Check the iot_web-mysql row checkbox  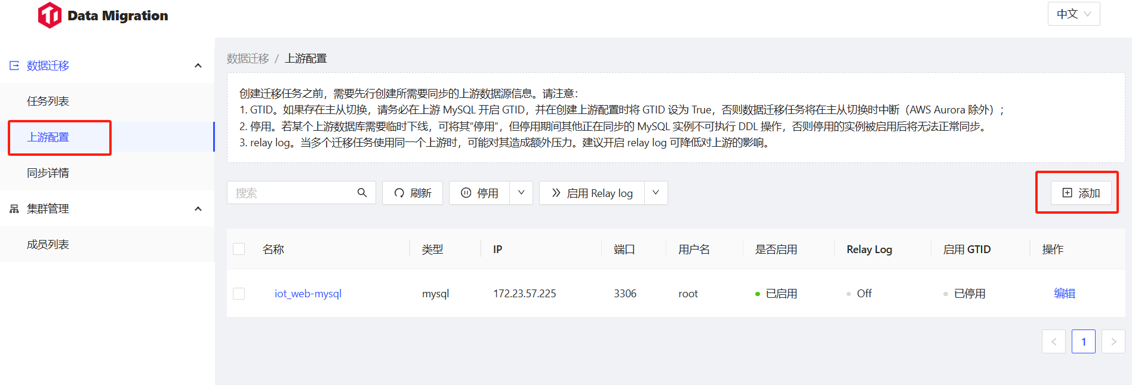point(239,294)
